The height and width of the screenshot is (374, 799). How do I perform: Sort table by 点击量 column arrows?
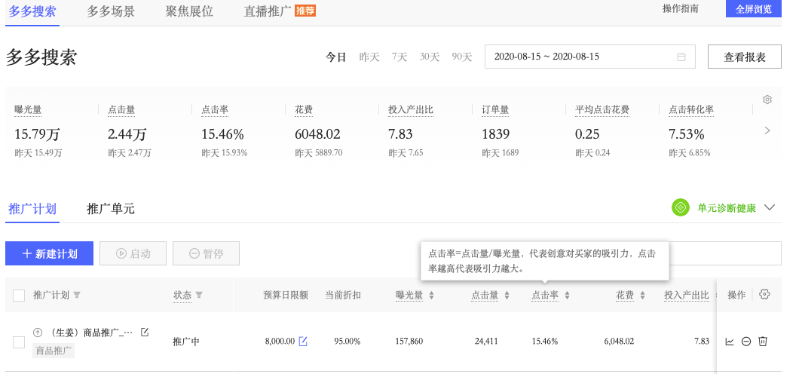point(507,295)
